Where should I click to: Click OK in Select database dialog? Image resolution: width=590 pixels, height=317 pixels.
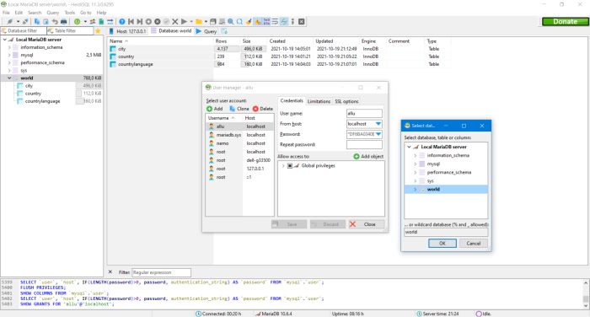pos(442,243)
